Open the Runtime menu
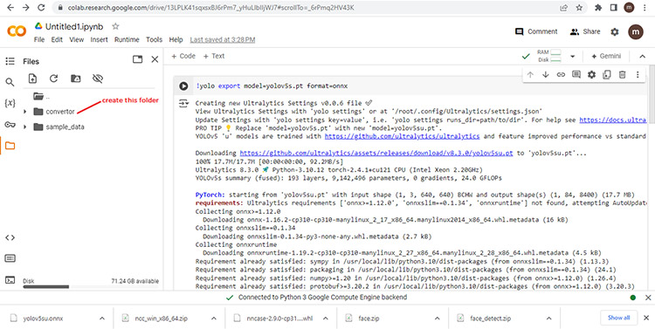The height and width of the screenshot is (329, 655). [x=127, y=39]
